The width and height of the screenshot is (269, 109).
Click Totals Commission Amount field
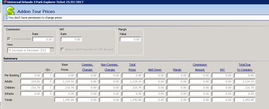click(x=200, y=100)
